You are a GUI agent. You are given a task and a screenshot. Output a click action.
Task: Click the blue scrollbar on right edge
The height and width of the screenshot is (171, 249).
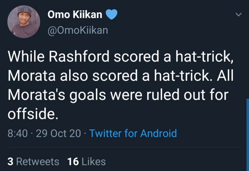(x=247, y=134)
